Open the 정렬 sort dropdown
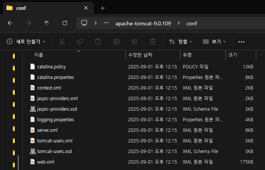The width and height of the screenshot is (265, 170). (x=180, y=42)
